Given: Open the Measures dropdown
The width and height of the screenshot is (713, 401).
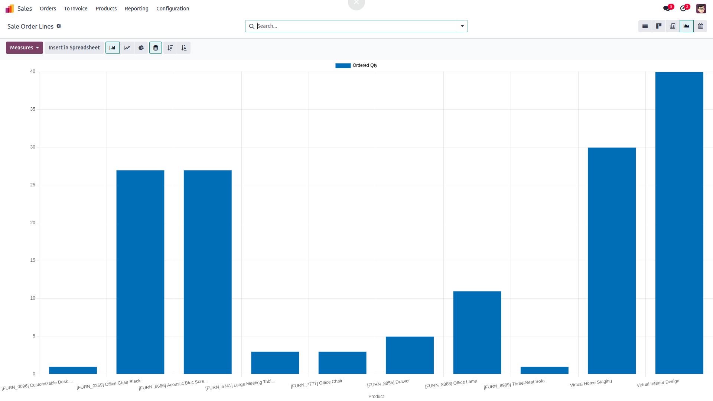Looking at the screenshot, I should (x=25, y=48).
